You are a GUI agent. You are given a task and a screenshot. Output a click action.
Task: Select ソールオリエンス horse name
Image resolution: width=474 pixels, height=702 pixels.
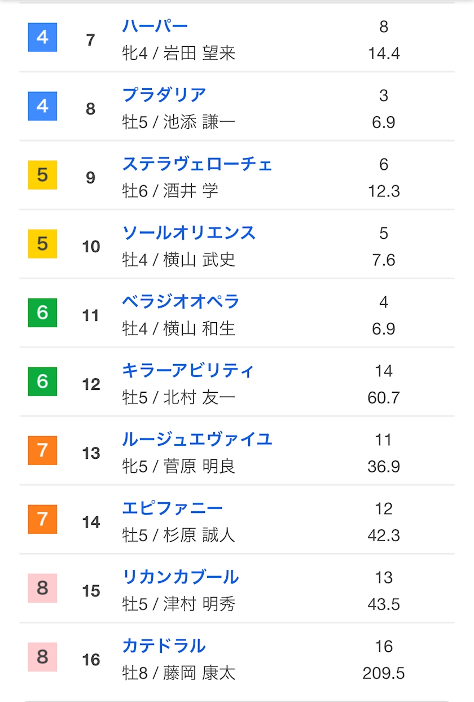[x=189, y=232]
